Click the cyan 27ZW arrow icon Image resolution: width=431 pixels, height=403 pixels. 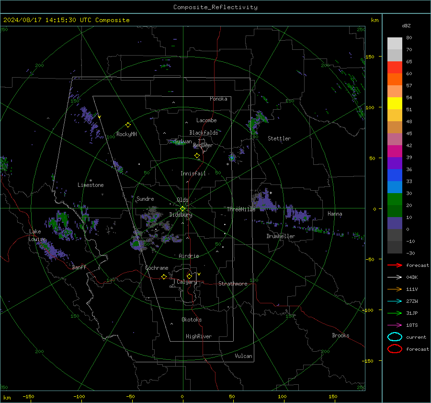click(395, 301)
